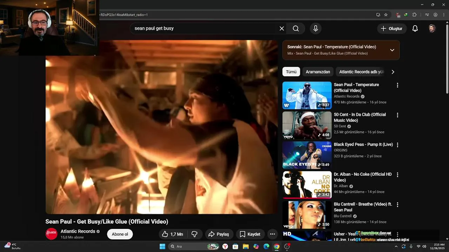Select the Aramanızdan filter chip
This screenshot has height=252, width=449.
pos(318,72)
